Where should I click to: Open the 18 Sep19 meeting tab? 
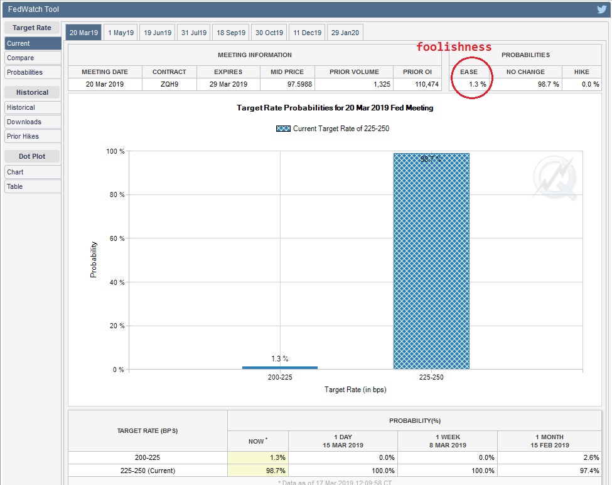tap(231, 33)
